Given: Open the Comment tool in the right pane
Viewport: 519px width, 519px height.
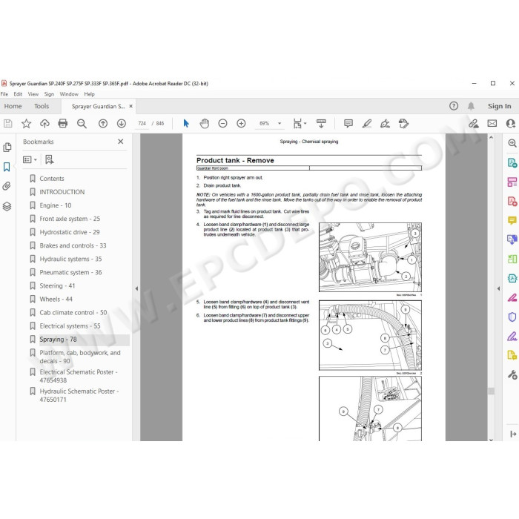Looking at the screenshot, I should (x=512, y=220).
